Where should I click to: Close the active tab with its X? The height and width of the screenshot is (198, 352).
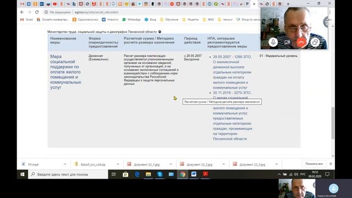tap(254, 4)
